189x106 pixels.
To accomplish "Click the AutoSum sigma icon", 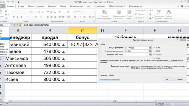I will (x=150, y=11).
